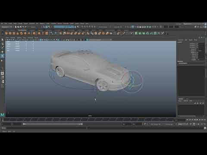Screen dimensions: 207x155
Task: Create a polygon cube from shelf
Action: coord(10,33)
